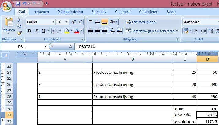
Task: Undo the last action
Action: click(24, 4)
